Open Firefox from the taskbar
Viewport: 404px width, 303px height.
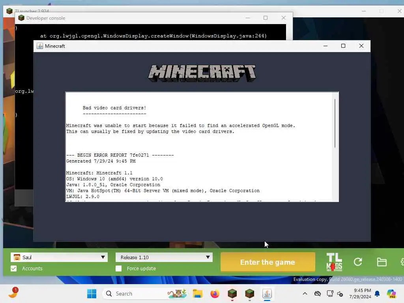215,294
